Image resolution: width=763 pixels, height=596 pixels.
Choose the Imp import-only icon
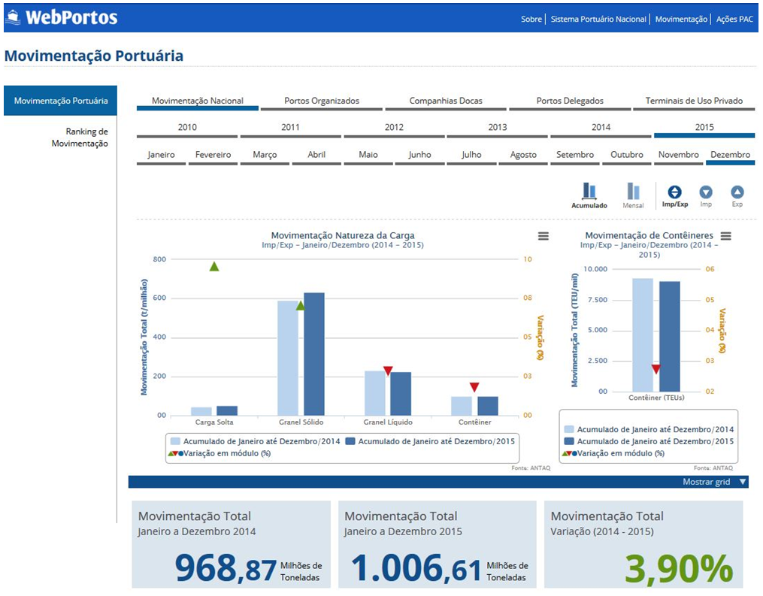tap(705, 192)
